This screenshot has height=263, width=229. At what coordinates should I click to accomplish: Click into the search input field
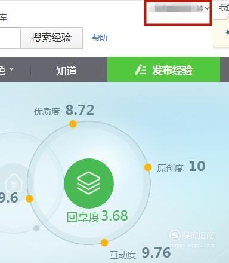tap(10, 38)
